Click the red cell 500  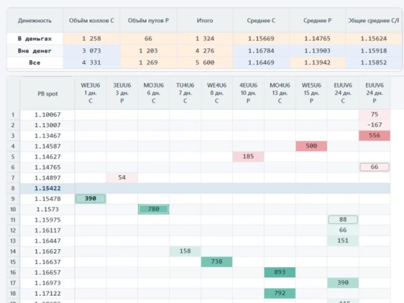pyautogui.click(x=311, y=146)
